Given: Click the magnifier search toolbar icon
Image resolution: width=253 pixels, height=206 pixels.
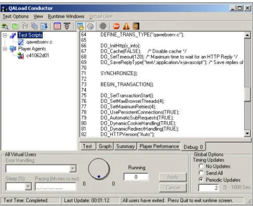Looking at the screenshot, I should pyautogui.click(x=5, y=26).
